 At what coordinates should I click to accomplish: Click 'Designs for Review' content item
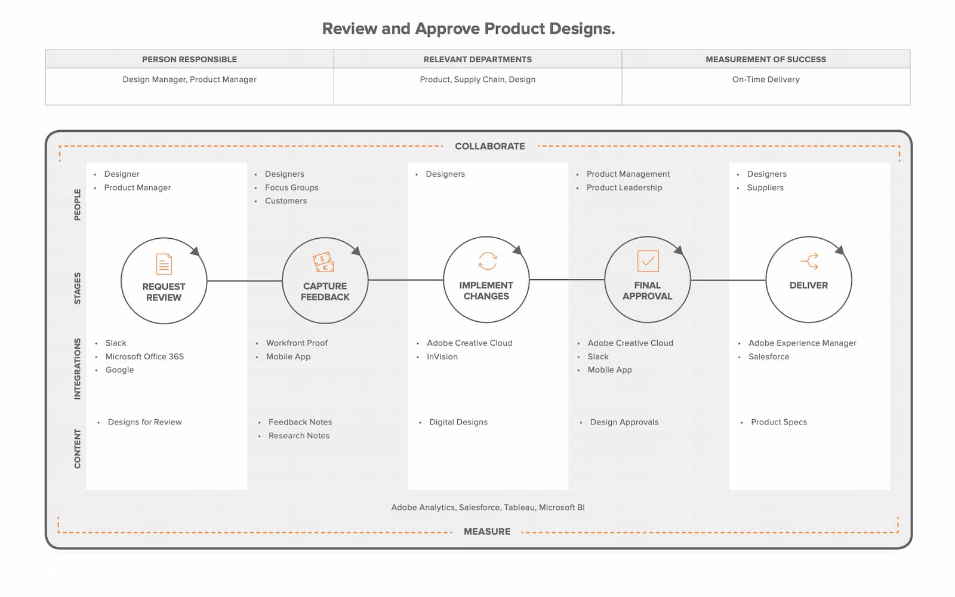coord(144,422)
